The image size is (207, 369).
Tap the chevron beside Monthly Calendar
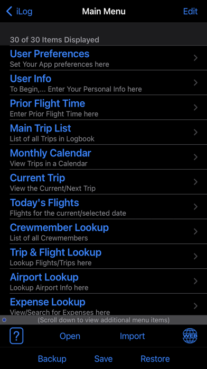click(195, 157)
